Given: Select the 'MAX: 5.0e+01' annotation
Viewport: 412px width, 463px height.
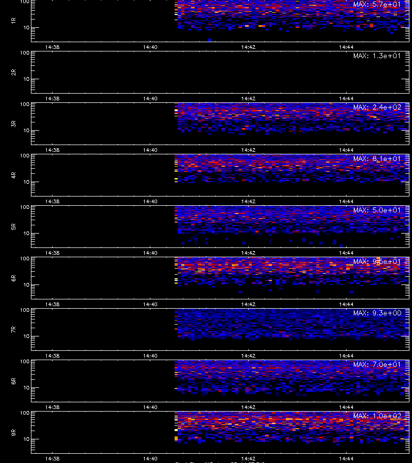Looking at the screenshot, I should point(377,210).
